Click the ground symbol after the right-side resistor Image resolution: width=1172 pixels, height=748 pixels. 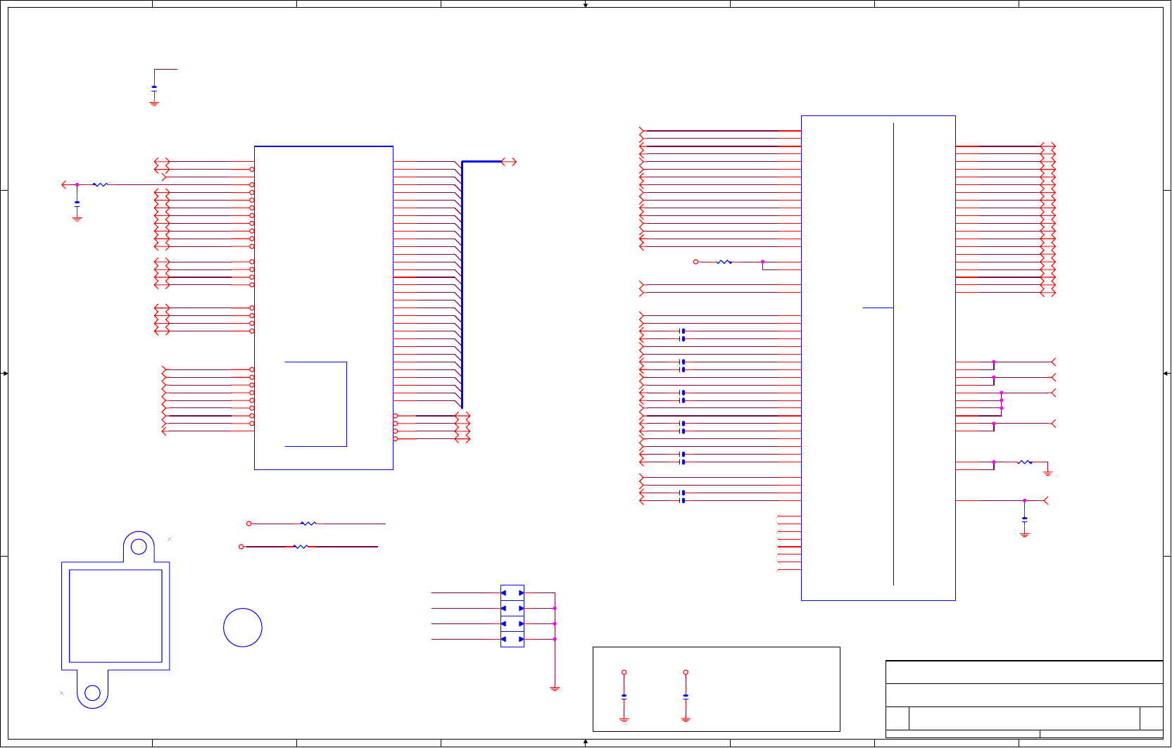pos(1048,473)
